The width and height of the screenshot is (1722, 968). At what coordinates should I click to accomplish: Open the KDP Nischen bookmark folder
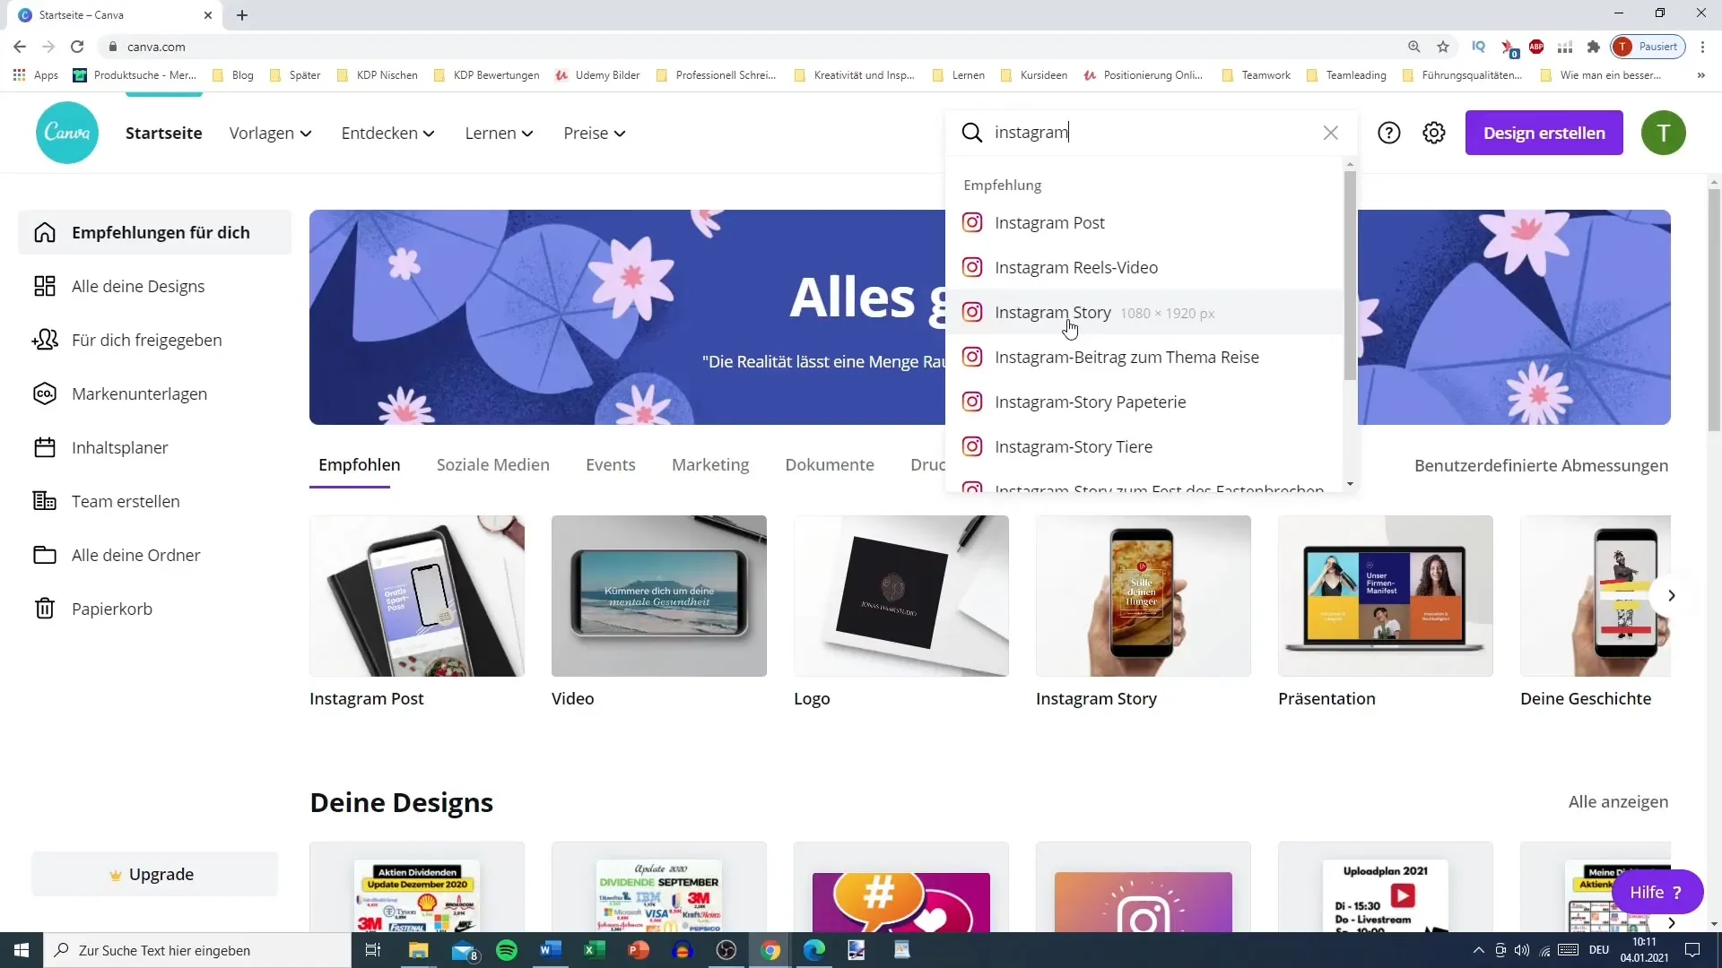pyautogui.click(x=378, y=75)
